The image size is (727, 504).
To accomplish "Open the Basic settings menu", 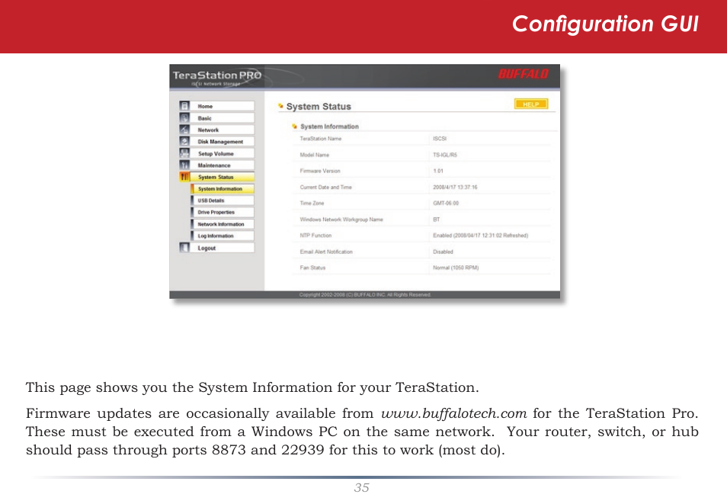I will [222, 118].
